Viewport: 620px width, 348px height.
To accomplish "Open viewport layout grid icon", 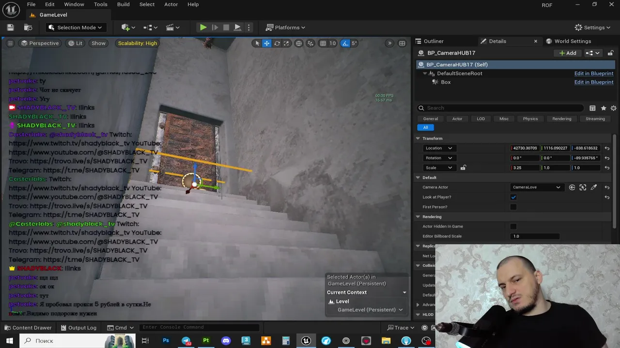I will (402, 43).
